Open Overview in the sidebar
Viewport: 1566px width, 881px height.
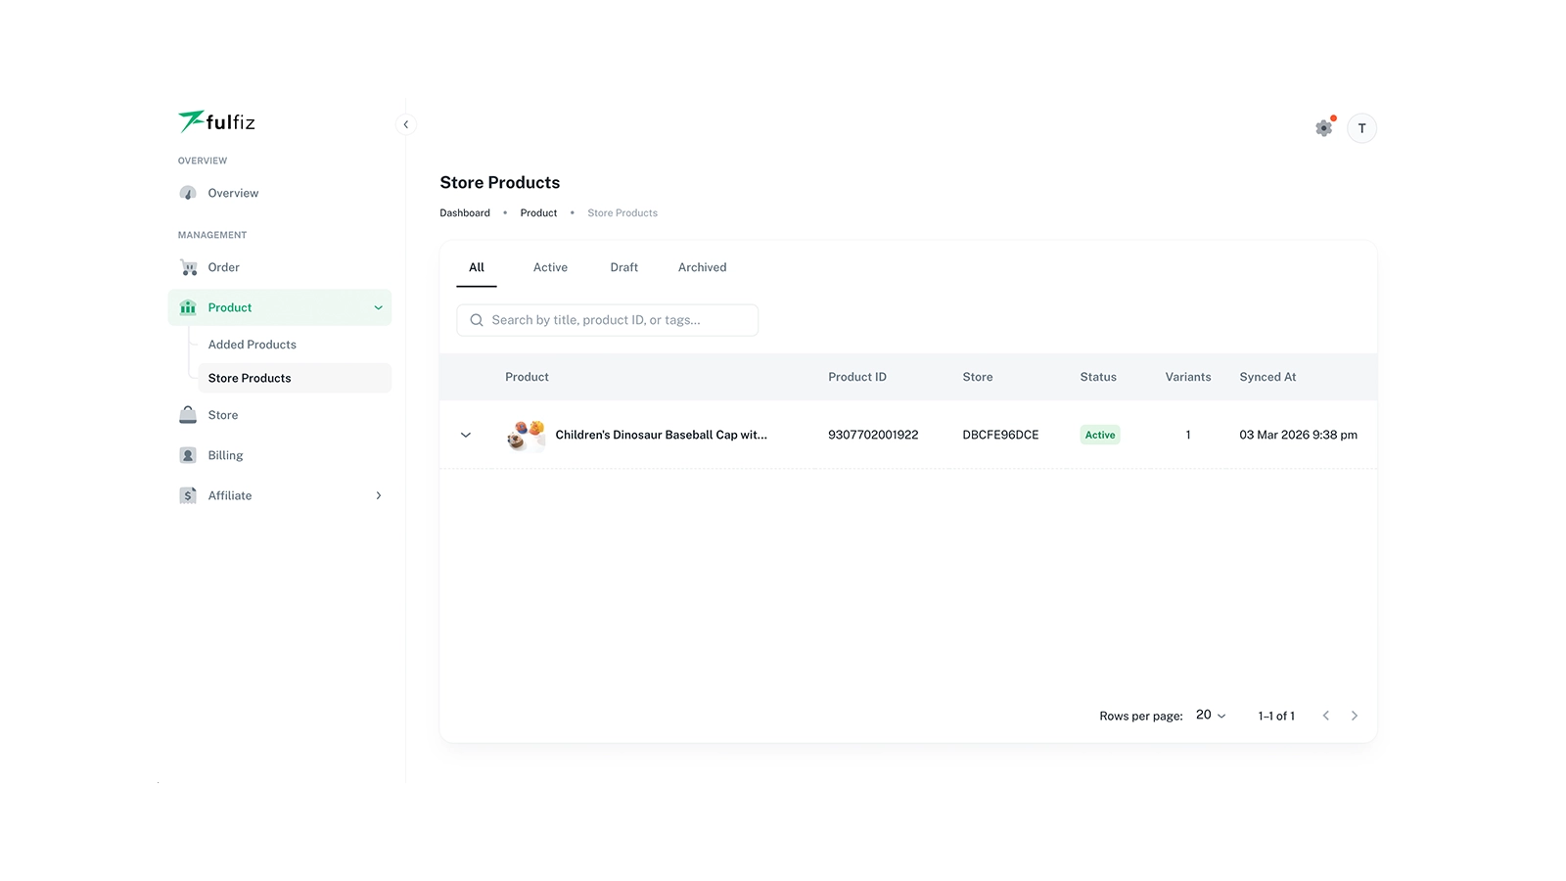click(280, 193)
